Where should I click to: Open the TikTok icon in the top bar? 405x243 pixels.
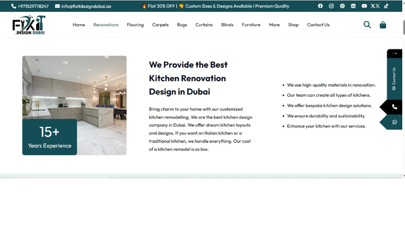point(386,6)
